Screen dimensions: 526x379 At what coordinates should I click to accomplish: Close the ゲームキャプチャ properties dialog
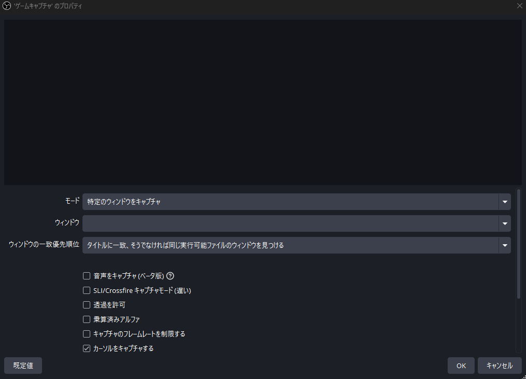coord(519,6)
